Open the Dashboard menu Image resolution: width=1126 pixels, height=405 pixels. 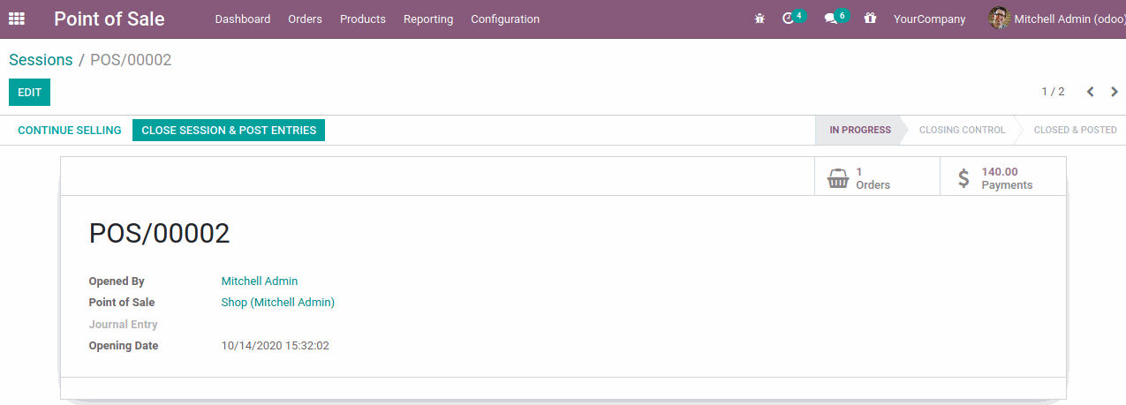pos(242,19)
